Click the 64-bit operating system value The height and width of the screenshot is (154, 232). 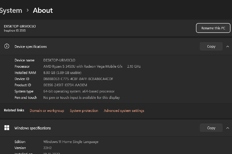tap(79, 91)
